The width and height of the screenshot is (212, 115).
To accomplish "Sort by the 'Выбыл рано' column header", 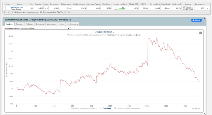I will pyautogui.click(x=66, y=4).
